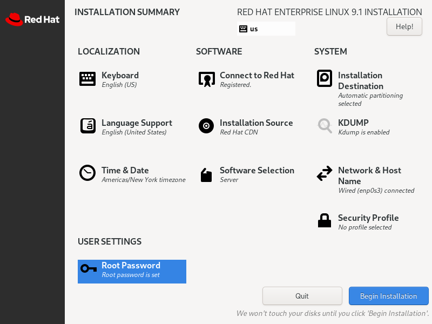Open the Installation Source disc icon
The width and height of the screenshot is (432, 324).
coord(206,126)
